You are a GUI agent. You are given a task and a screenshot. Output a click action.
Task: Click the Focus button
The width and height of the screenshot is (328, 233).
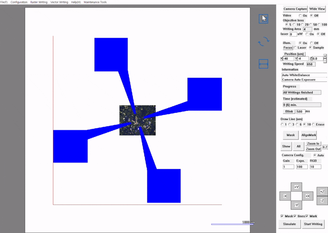(x=288, y=48)
